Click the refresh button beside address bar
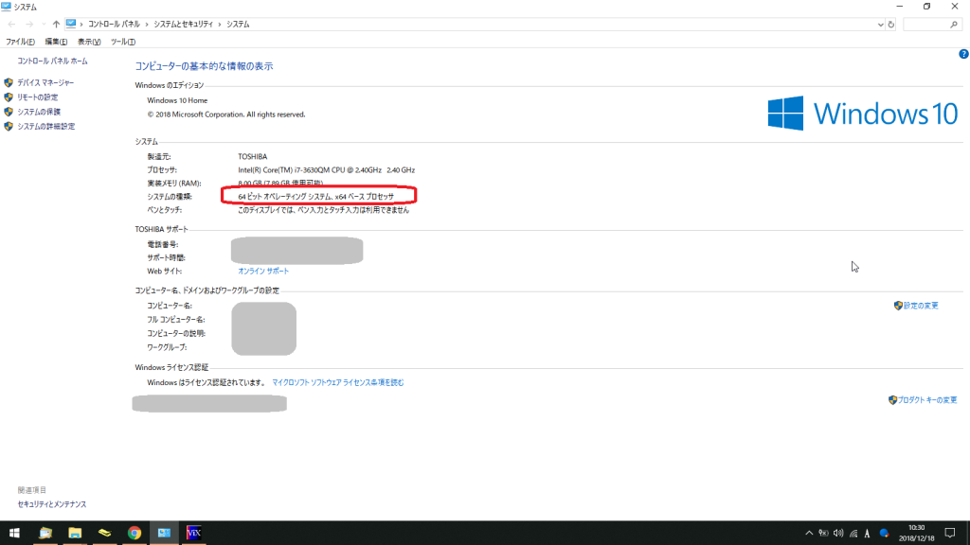This screenshot has height=545, width=970. click(x=889, y=24)
